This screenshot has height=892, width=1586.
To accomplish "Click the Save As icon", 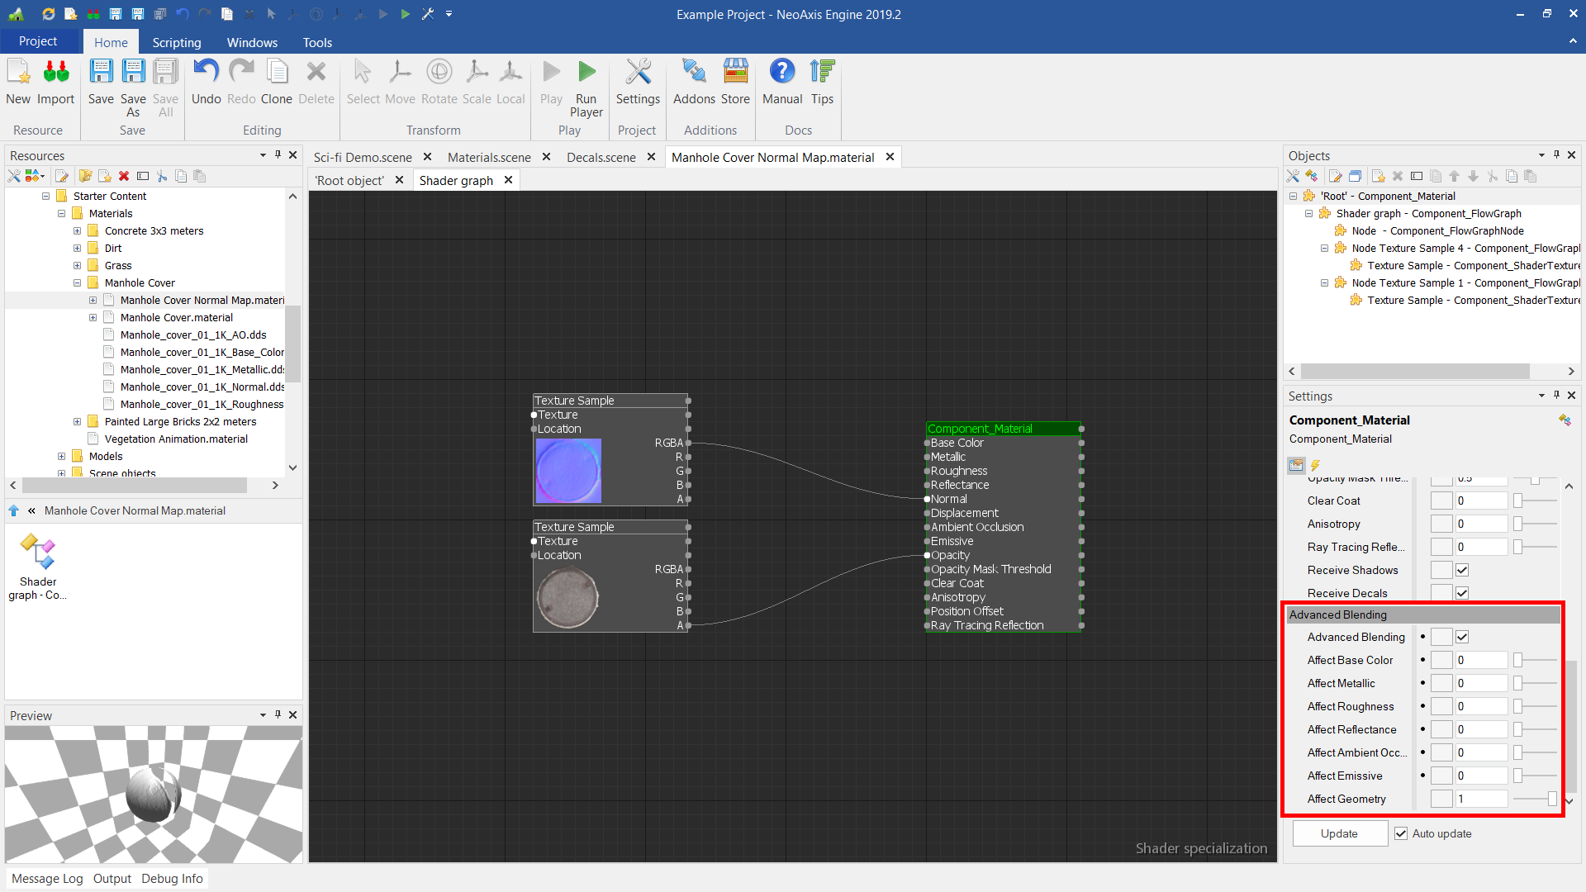I will pos(133,73).
